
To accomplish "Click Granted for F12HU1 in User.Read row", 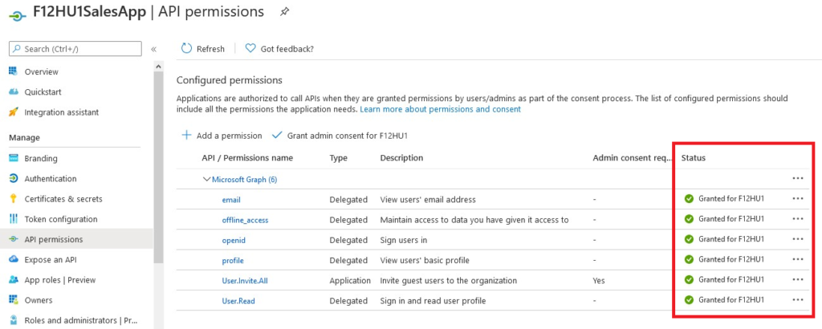I will coord(730,299).
